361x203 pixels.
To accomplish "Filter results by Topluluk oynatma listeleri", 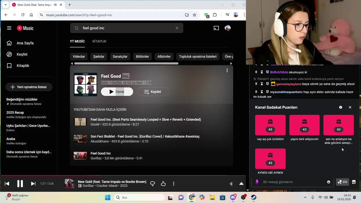I will [x=198, y=57].
